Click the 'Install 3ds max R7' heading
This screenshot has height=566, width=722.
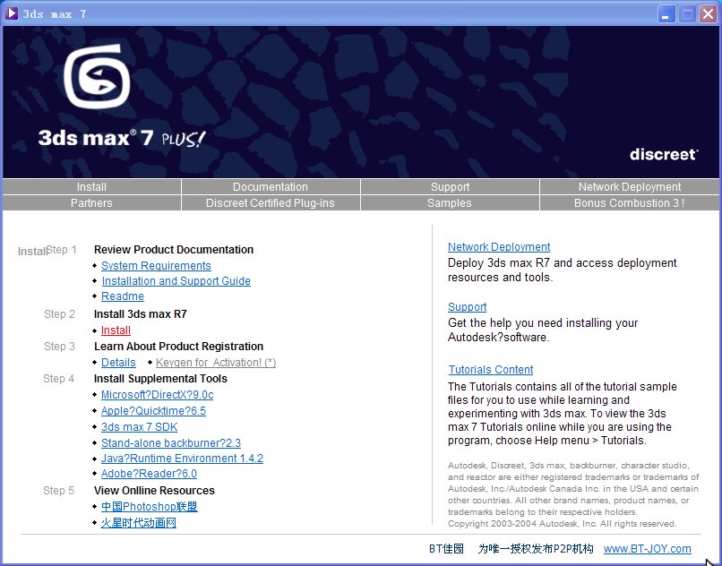141,314
